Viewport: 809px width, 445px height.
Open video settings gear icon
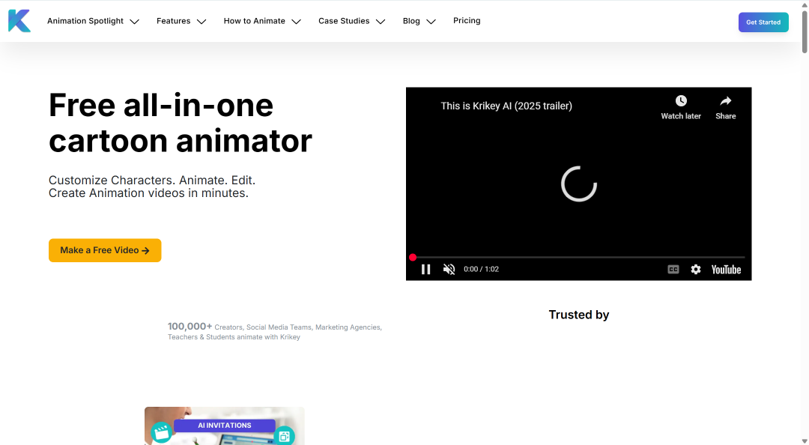(696, 270)
